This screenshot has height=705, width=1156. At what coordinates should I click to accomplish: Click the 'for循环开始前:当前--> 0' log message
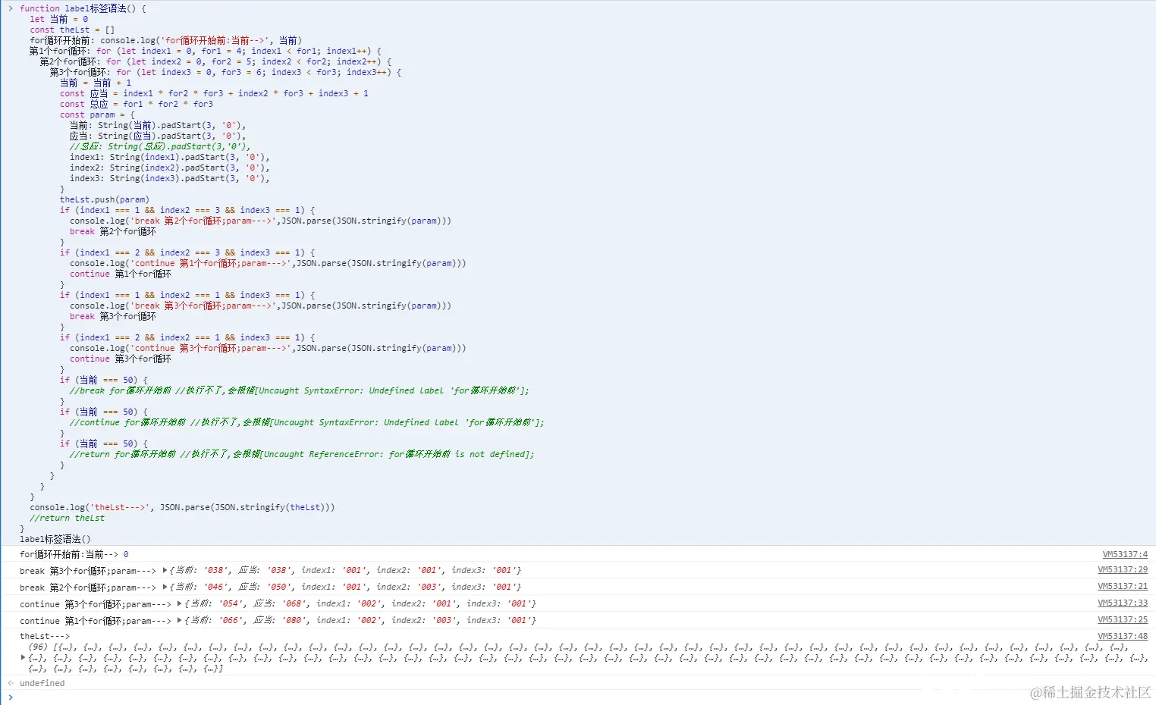click(74, 554)
